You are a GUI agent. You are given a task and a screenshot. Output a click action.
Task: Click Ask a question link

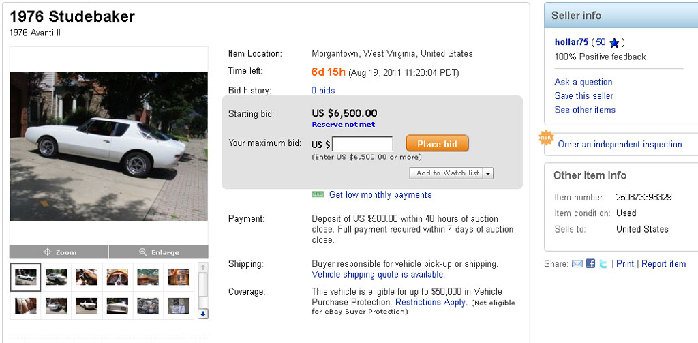click(x=583, y=82)
